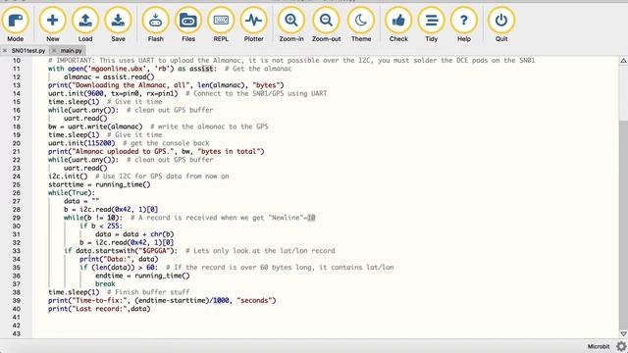
Task: Click '# Finish buffer stuff' comment
Action: click(148, 292)
